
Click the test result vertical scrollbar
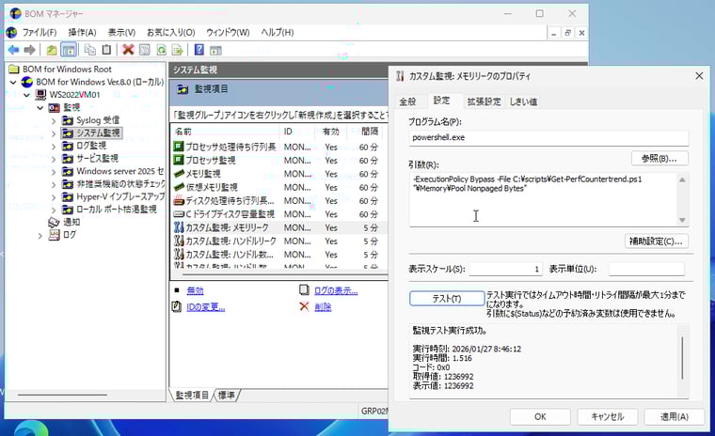point(682,358)
